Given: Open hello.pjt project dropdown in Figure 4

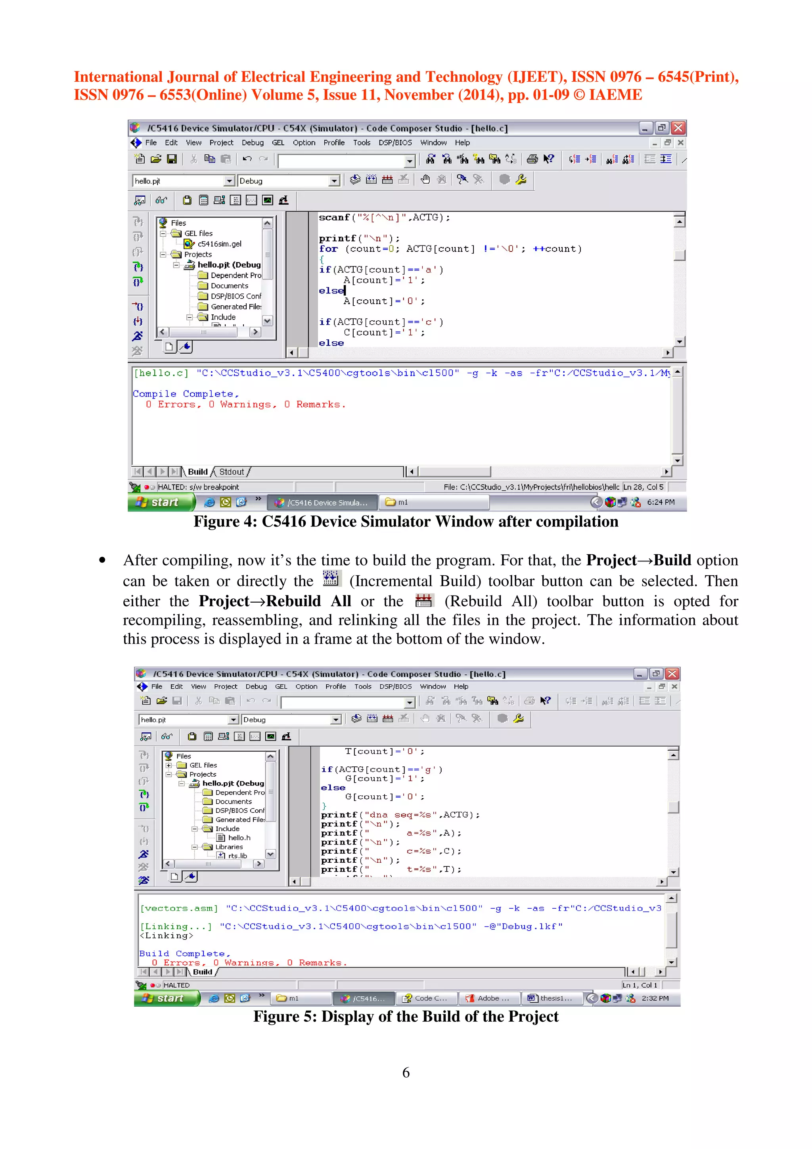Looking at the screenshot, I should [x=229, y=181].
